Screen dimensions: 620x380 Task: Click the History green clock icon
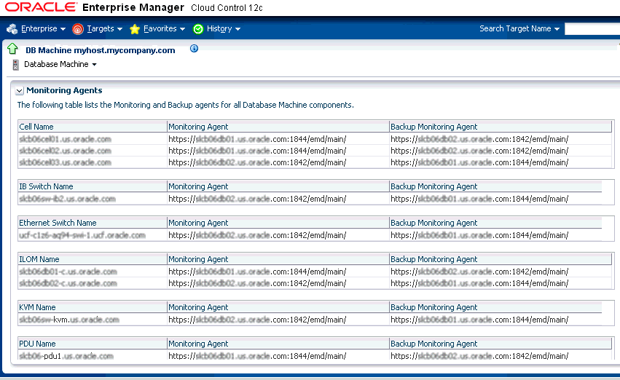click(198, 29)
